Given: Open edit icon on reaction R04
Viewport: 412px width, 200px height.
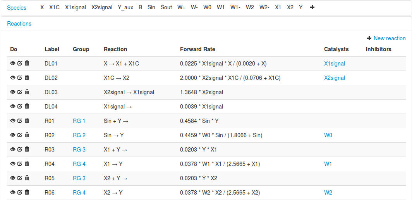Looking at the screenshot, I should click(20, 164).
